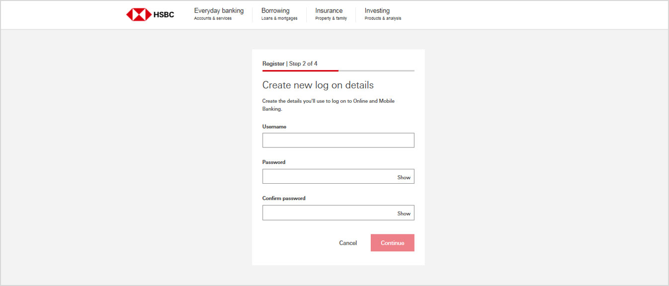Click the Continue button

coord(392,243)
